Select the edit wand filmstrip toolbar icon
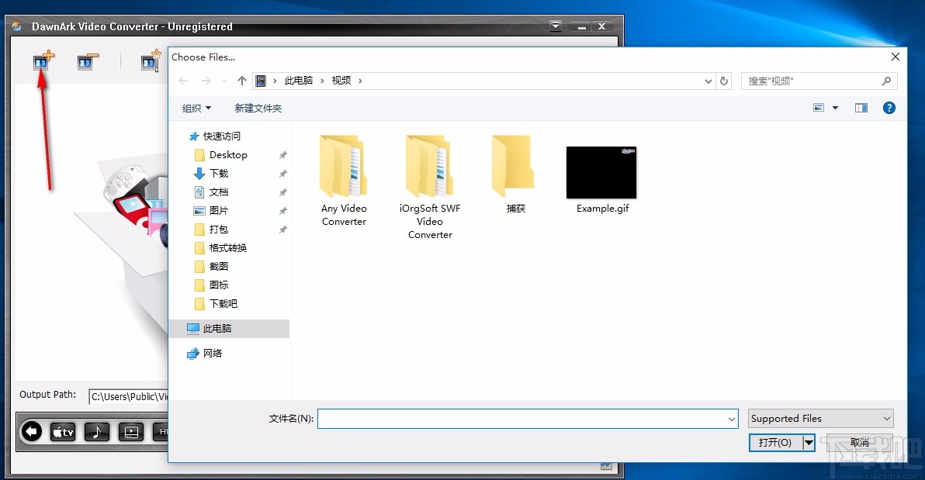Screen dimensions: 925x480 151,60
